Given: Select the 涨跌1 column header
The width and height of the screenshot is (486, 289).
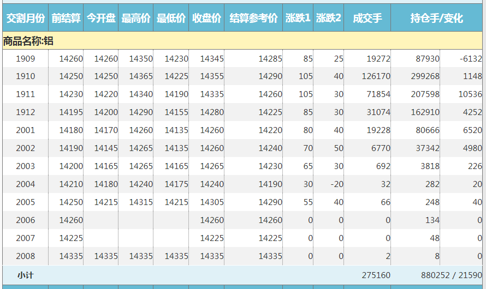Looking at the screenshot, I should pyautogui.click(x=298, y=19).
